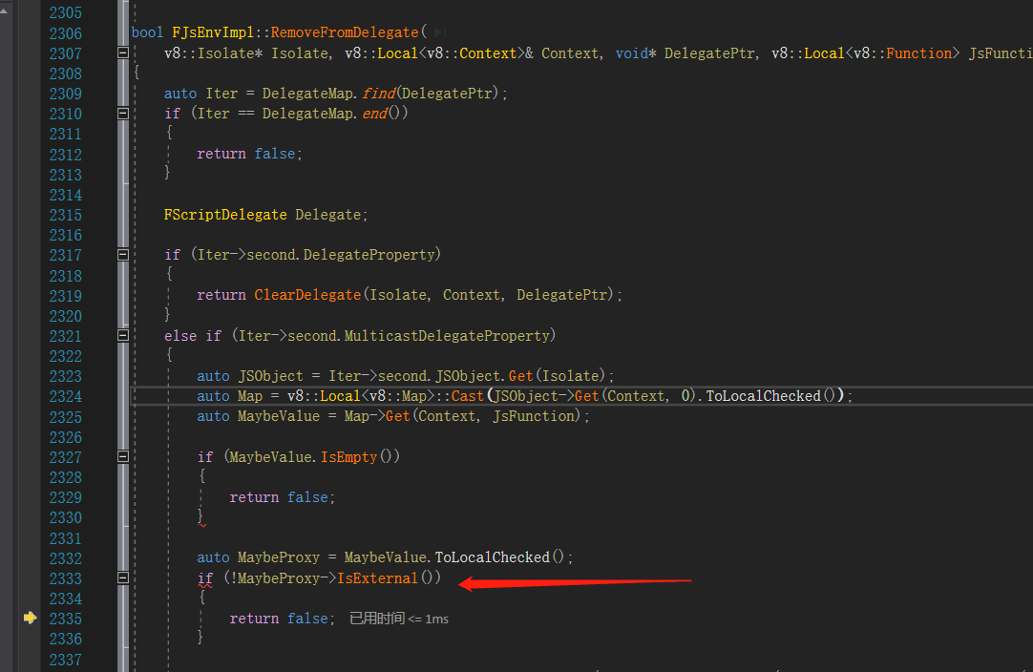This screenshot has height=672, width=1033.
Task: Click the FScriptDelegate type name
Action: click(225, 215)
